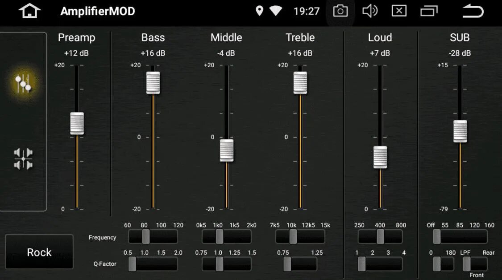Viewport: 502px width, 280px height.
Task: Show recent apps windows icon
Action: pos(429,11)
